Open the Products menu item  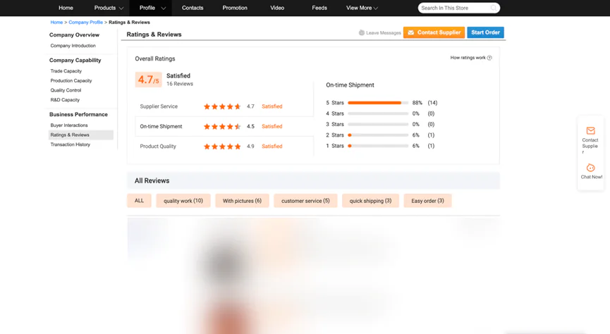pos(104,8)
